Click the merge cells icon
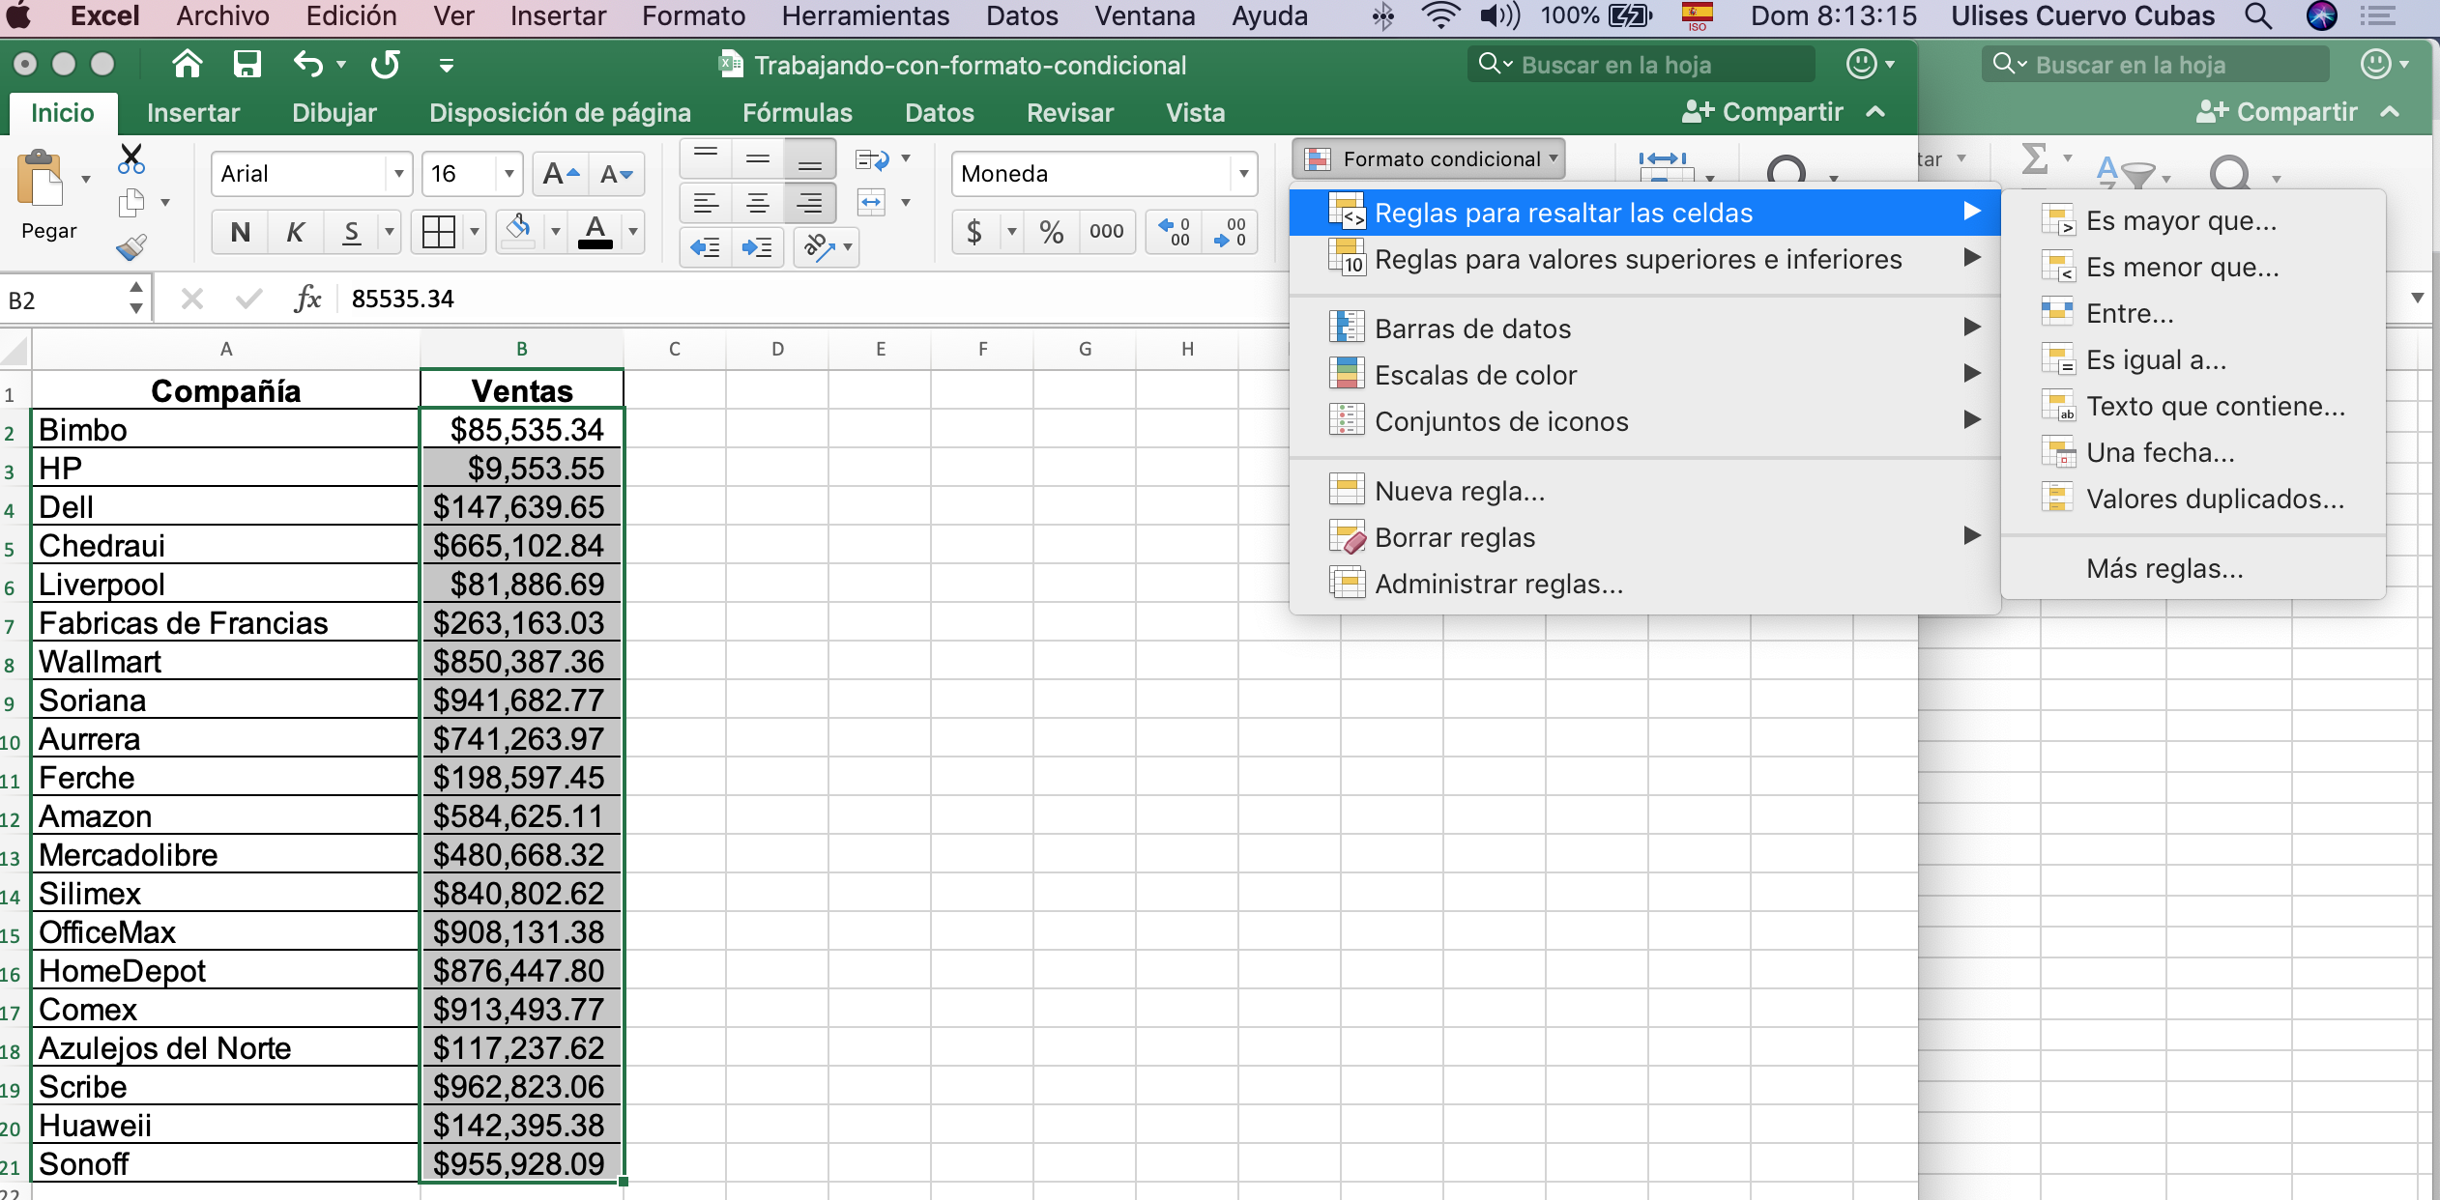Image resolution: width=2440 pixels, height=1200 pixels. (x=872, y=203)
